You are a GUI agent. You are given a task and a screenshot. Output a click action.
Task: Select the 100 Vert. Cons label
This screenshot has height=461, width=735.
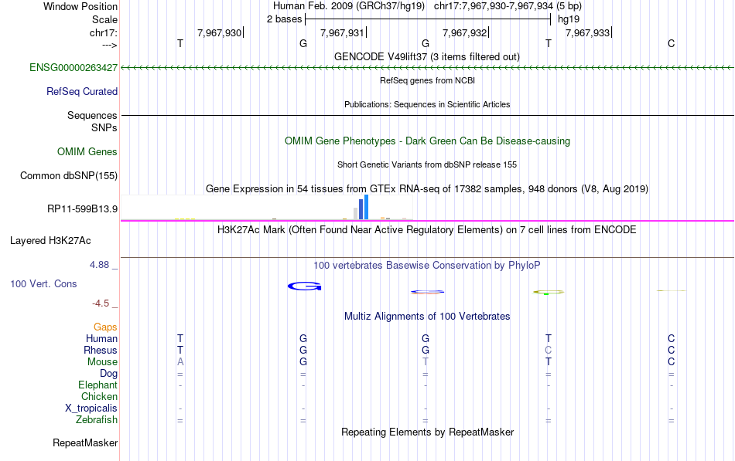tap(43, 284)
